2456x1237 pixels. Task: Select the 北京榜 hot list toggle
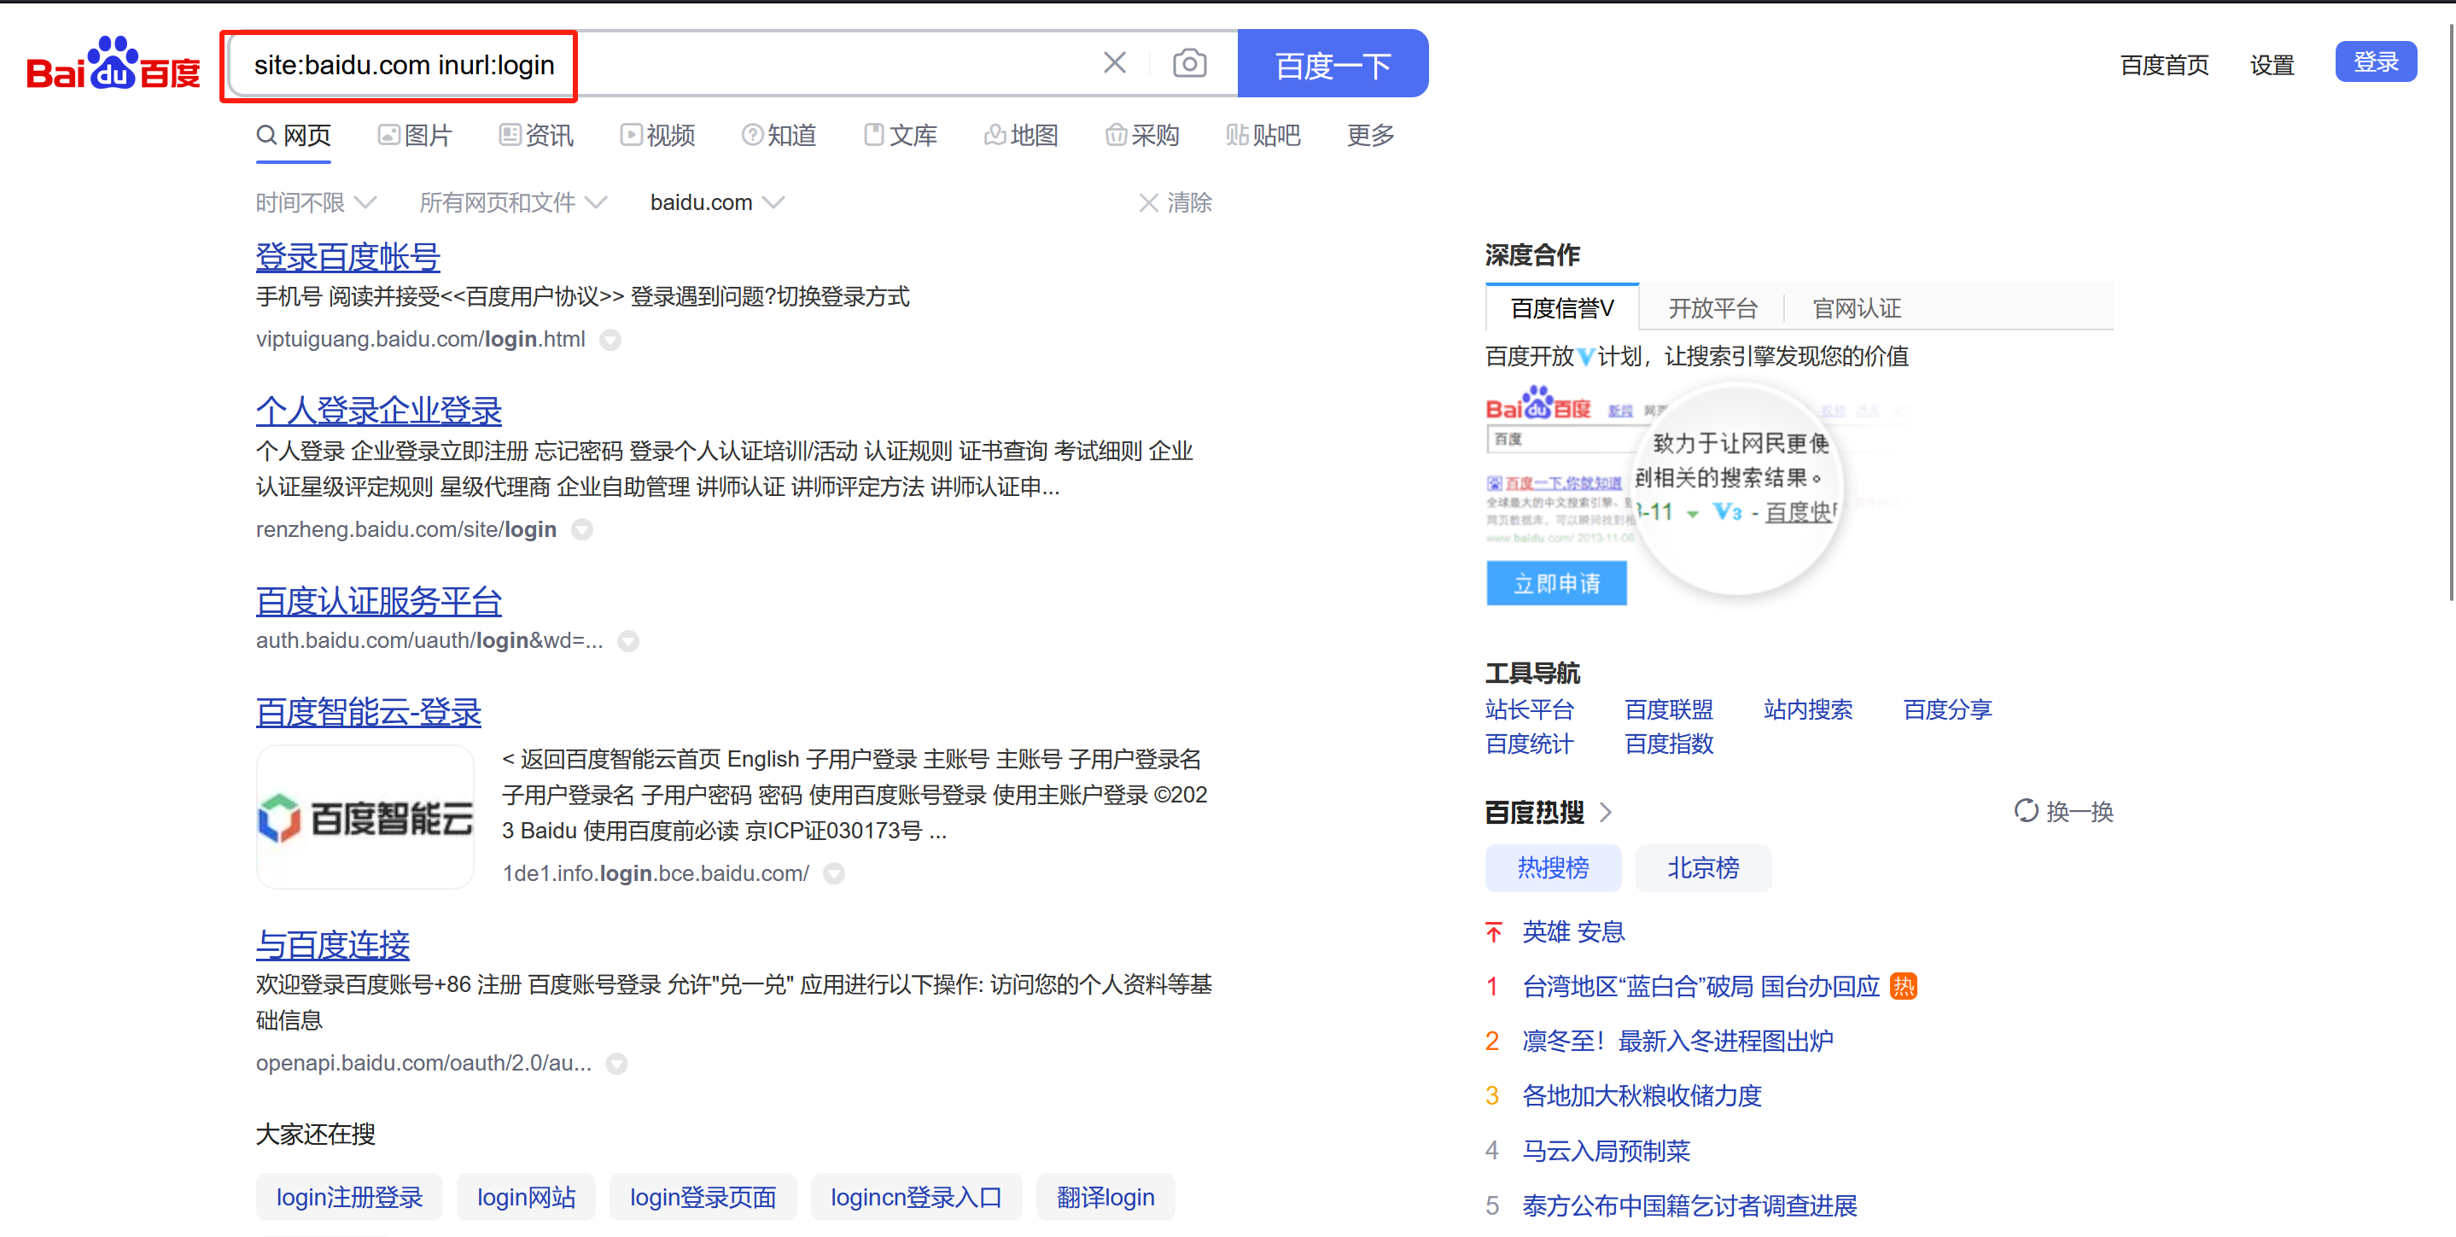click(1703, 868)
